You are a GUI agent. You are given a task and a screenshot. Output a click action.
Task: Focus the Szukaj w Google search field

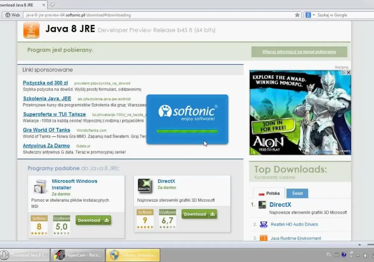(x=345, y=15)
